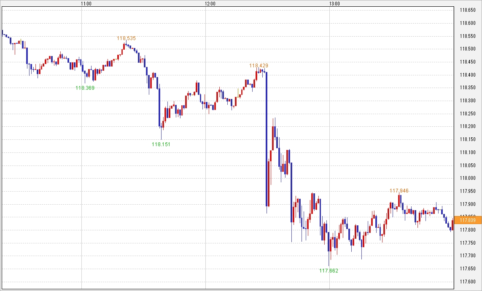
Task: Click the 11:00 time axis label
Action: click(86, 4)
